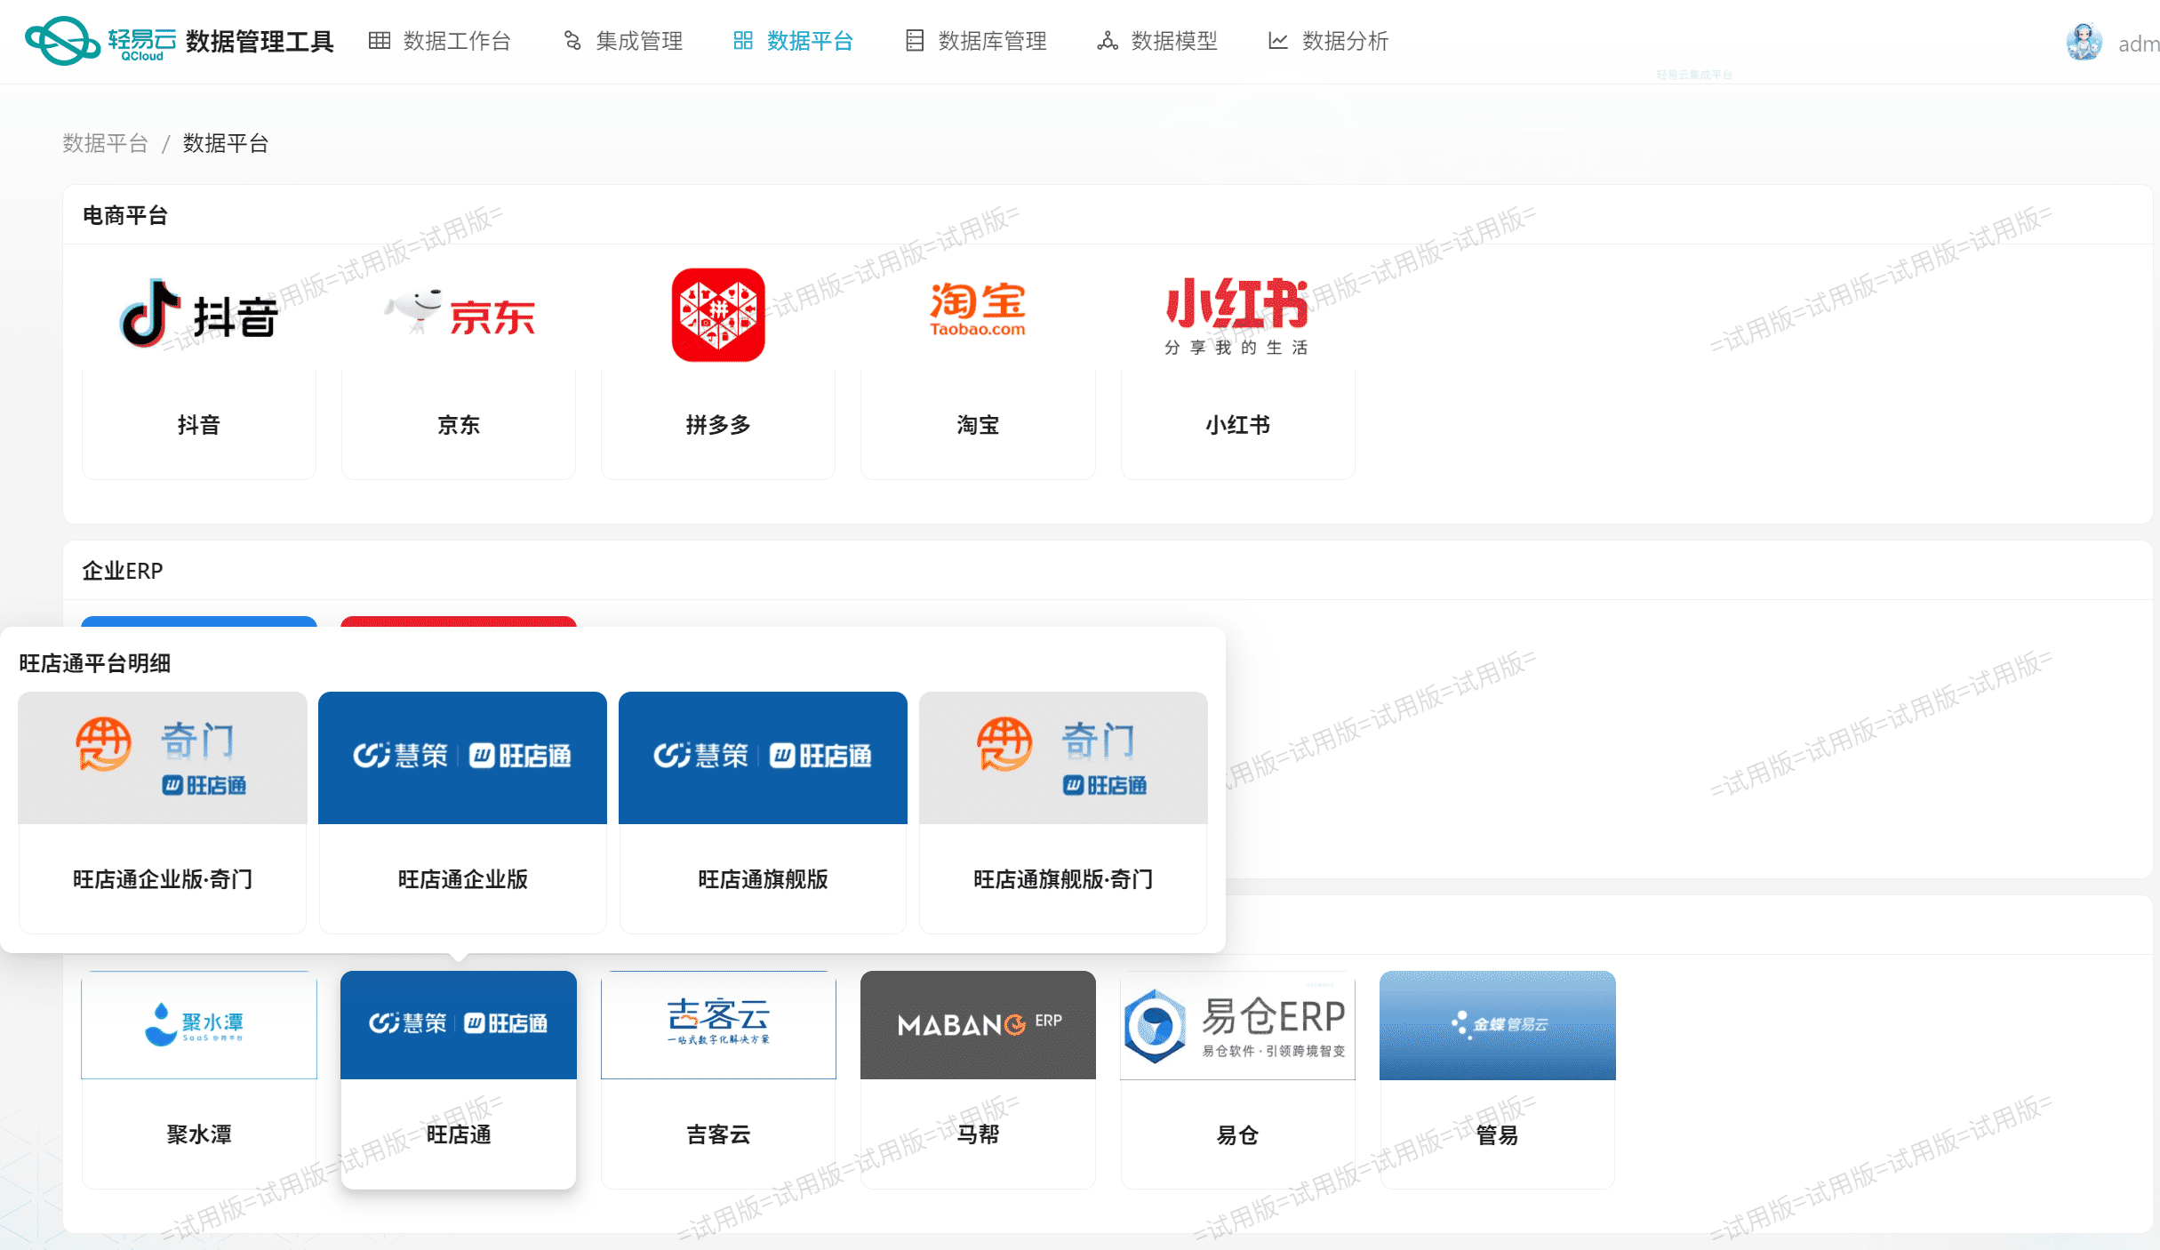Screen dimensions: 2160x1250
Task: Select 旺店通旗舰版·奇门 card
Action: click(x=1063, y=811)
